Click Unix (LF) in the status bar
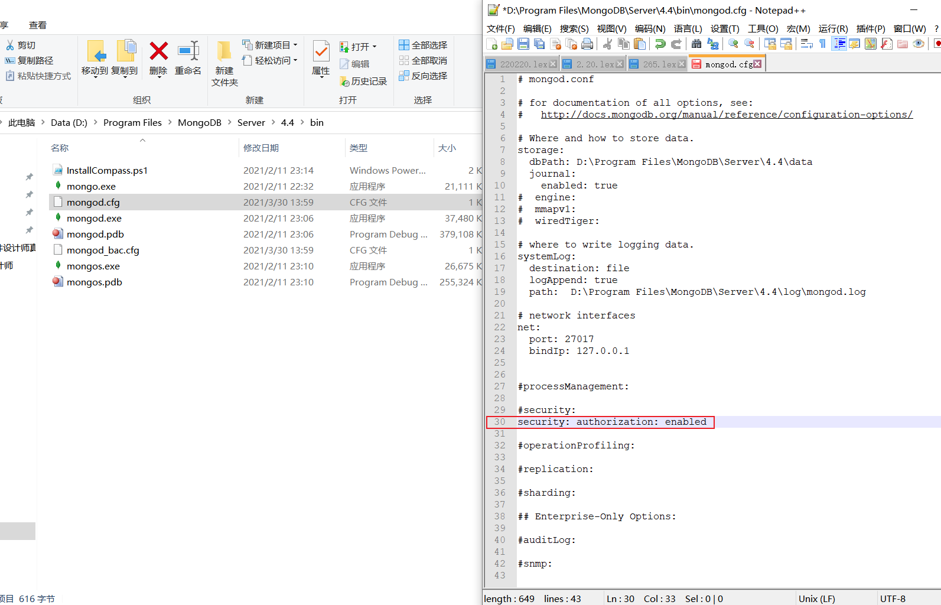941x605 pixels. 817,599
